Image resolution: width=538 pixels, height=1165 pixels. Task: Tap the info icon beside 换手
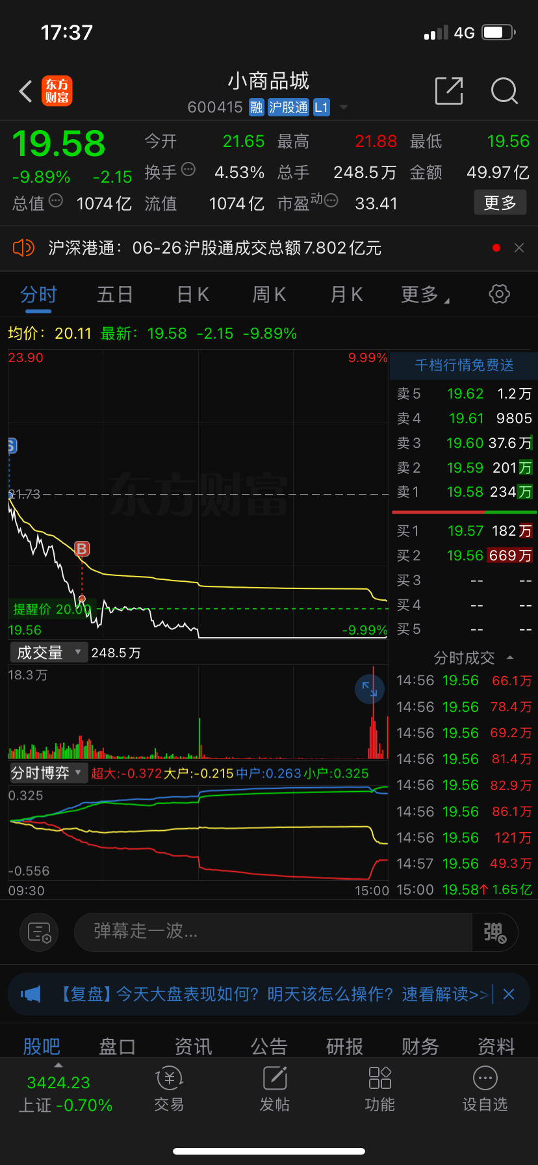[x=188, y=169]
